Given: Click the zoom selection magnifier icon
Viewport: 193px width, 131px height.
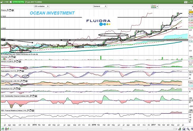Looking at the screenshot, I should click(184, 129).
